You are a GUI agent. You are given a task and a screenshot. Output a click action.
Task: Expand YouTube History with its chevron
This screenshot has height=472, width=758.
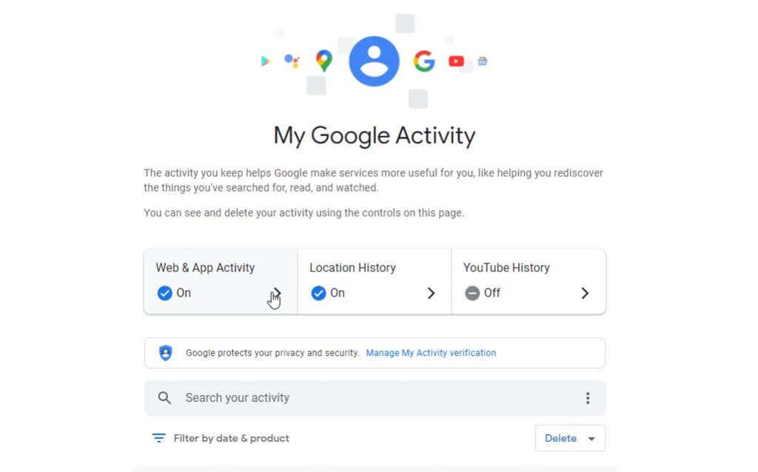coord(585,293)
